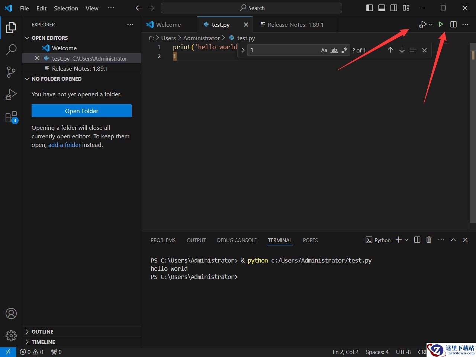This screenshot has width=476, height=357.
Task: Open remote window icon in status bar
Action: pos(8,352)
